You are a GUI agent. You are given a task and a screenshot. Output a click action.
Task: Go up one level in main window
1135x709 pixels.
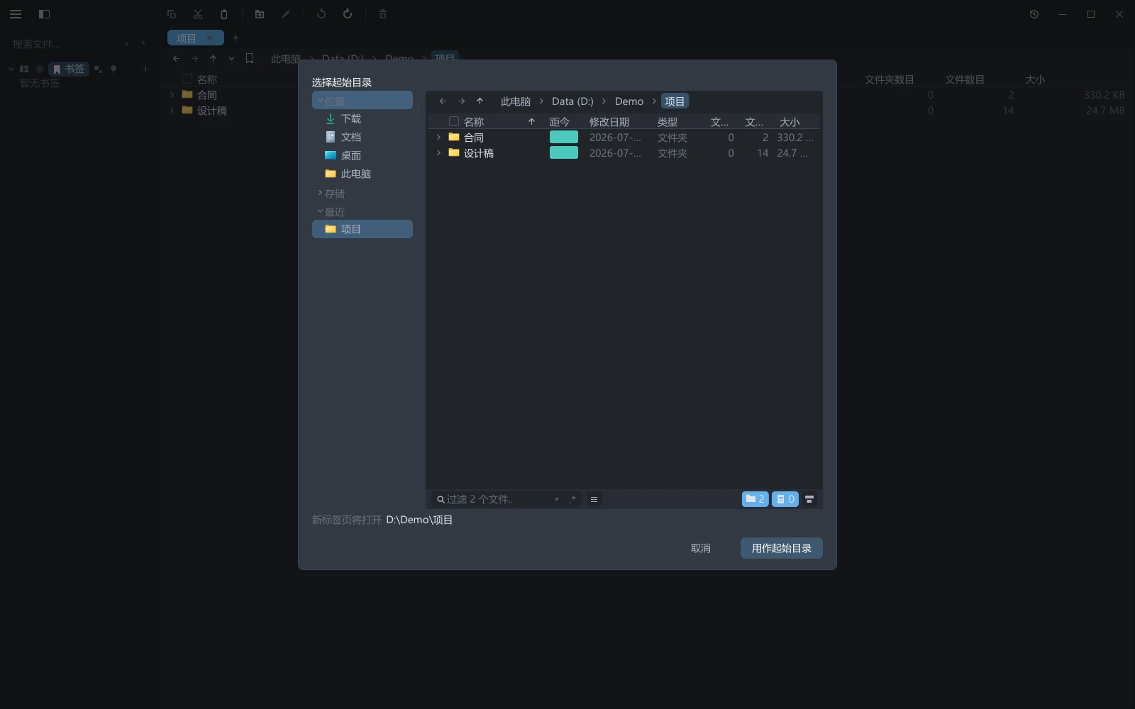213,58
